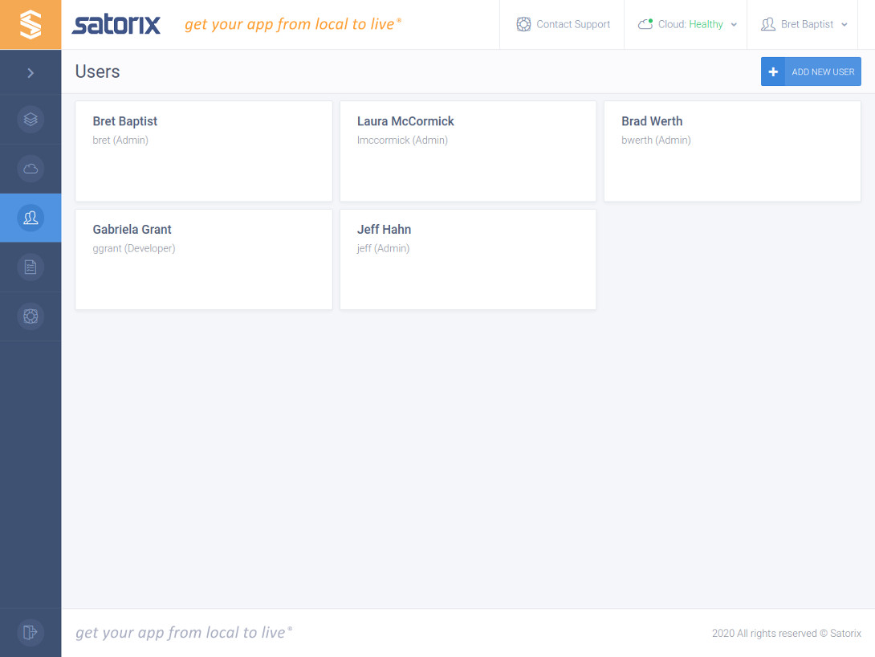Open the stacked layers icon in the sidebar
Viewport: 875px width, 657px height.
(x=31, y=119)
